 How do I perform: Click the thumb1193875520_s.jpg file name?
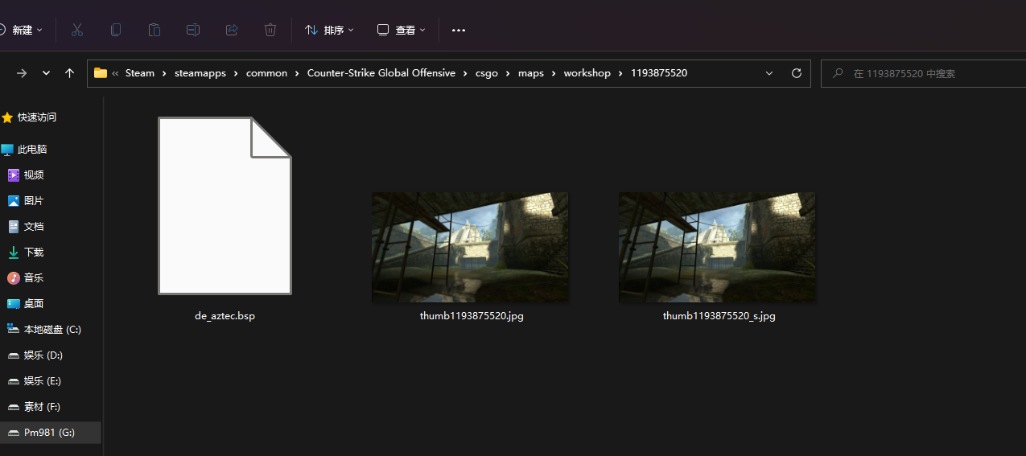pyautogui.click(x=719, y=316)
